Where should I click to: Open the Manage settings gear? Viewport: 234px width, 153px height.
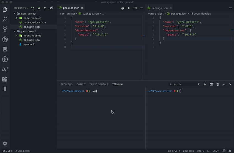[5, 144]
